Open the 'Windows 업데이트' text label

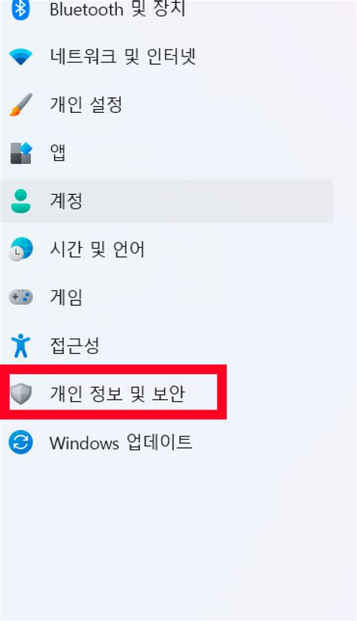coord(121,442)
